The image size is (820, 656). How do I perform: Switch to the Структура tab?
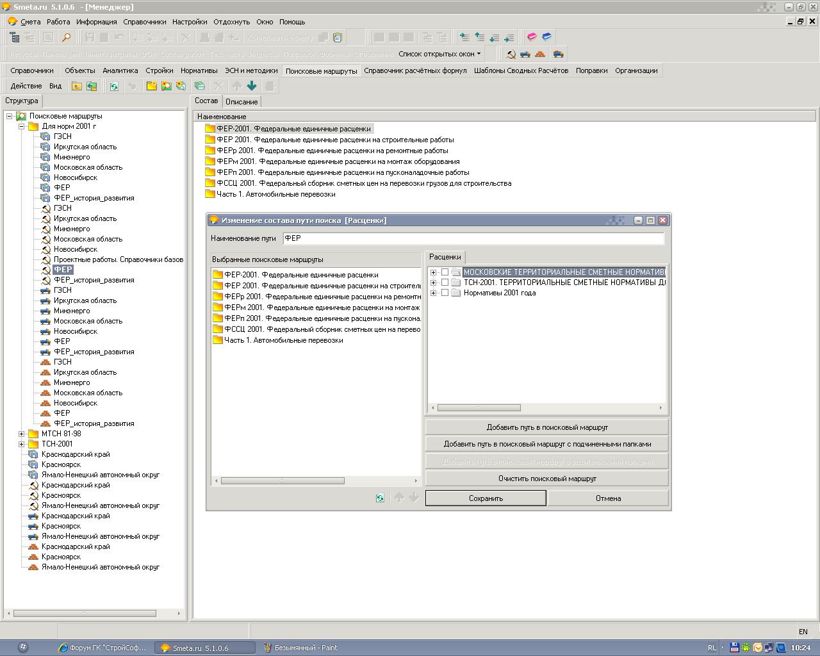pyautogui.click(x=22, y=101)
